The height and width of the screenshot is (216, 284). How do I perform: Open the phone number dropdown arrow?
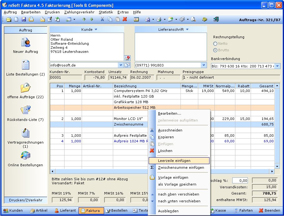(204, 65)
